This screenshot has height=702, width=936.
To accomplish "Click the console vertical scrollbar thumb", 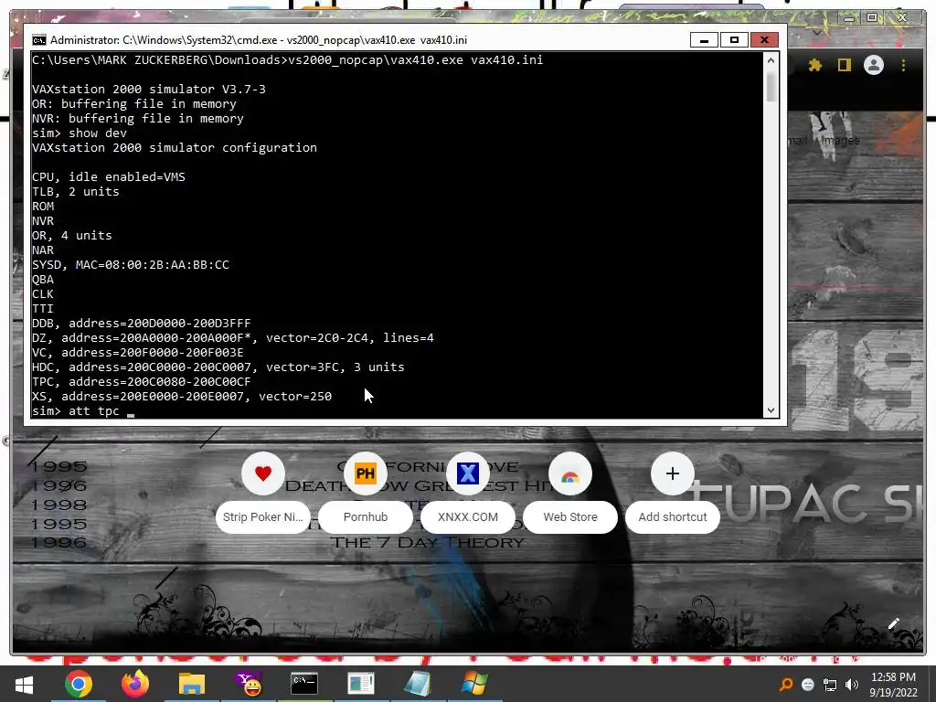I will (x=771, y=87).
